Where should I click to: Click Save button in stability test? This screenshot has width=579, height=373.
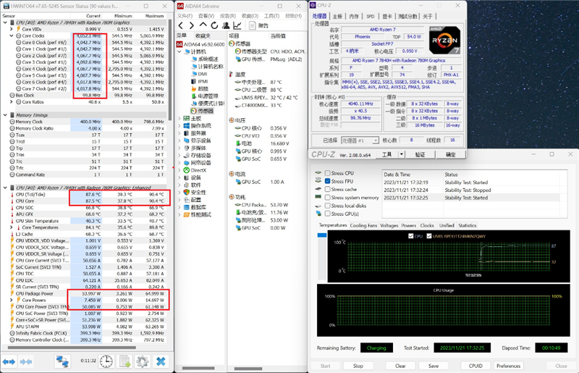point(434,366)
